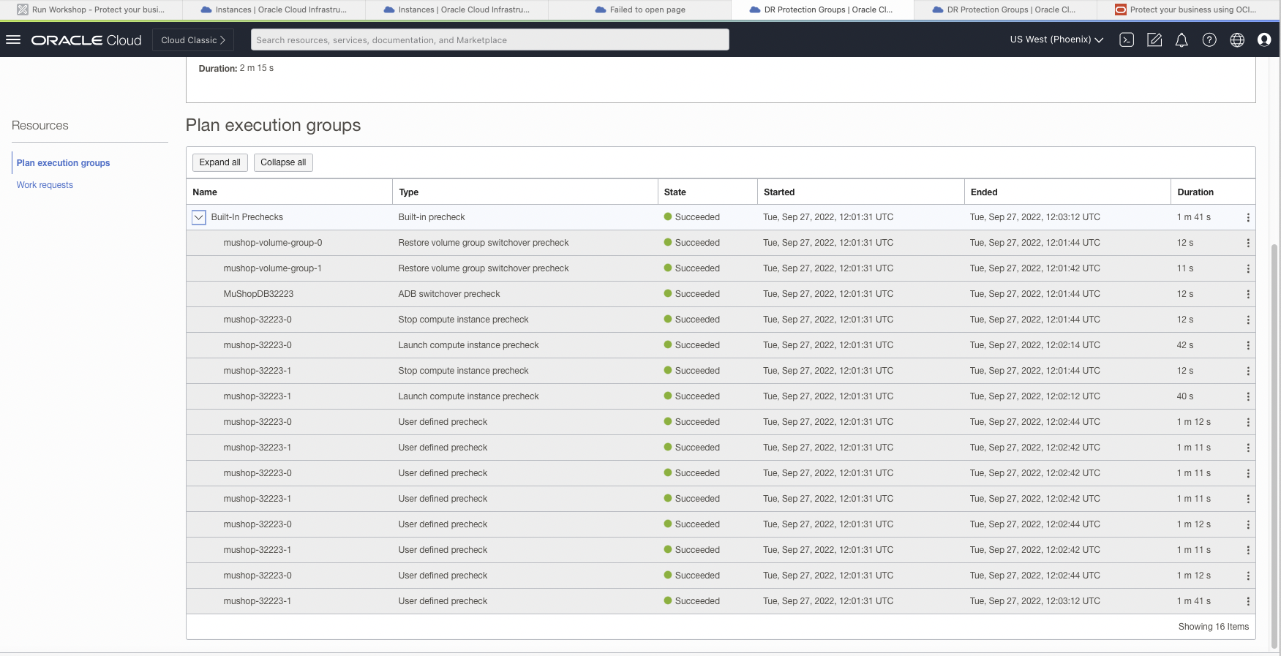Open actions menu for Built-In Prechecks row

pyautogui.click(x=1248, y=217)
